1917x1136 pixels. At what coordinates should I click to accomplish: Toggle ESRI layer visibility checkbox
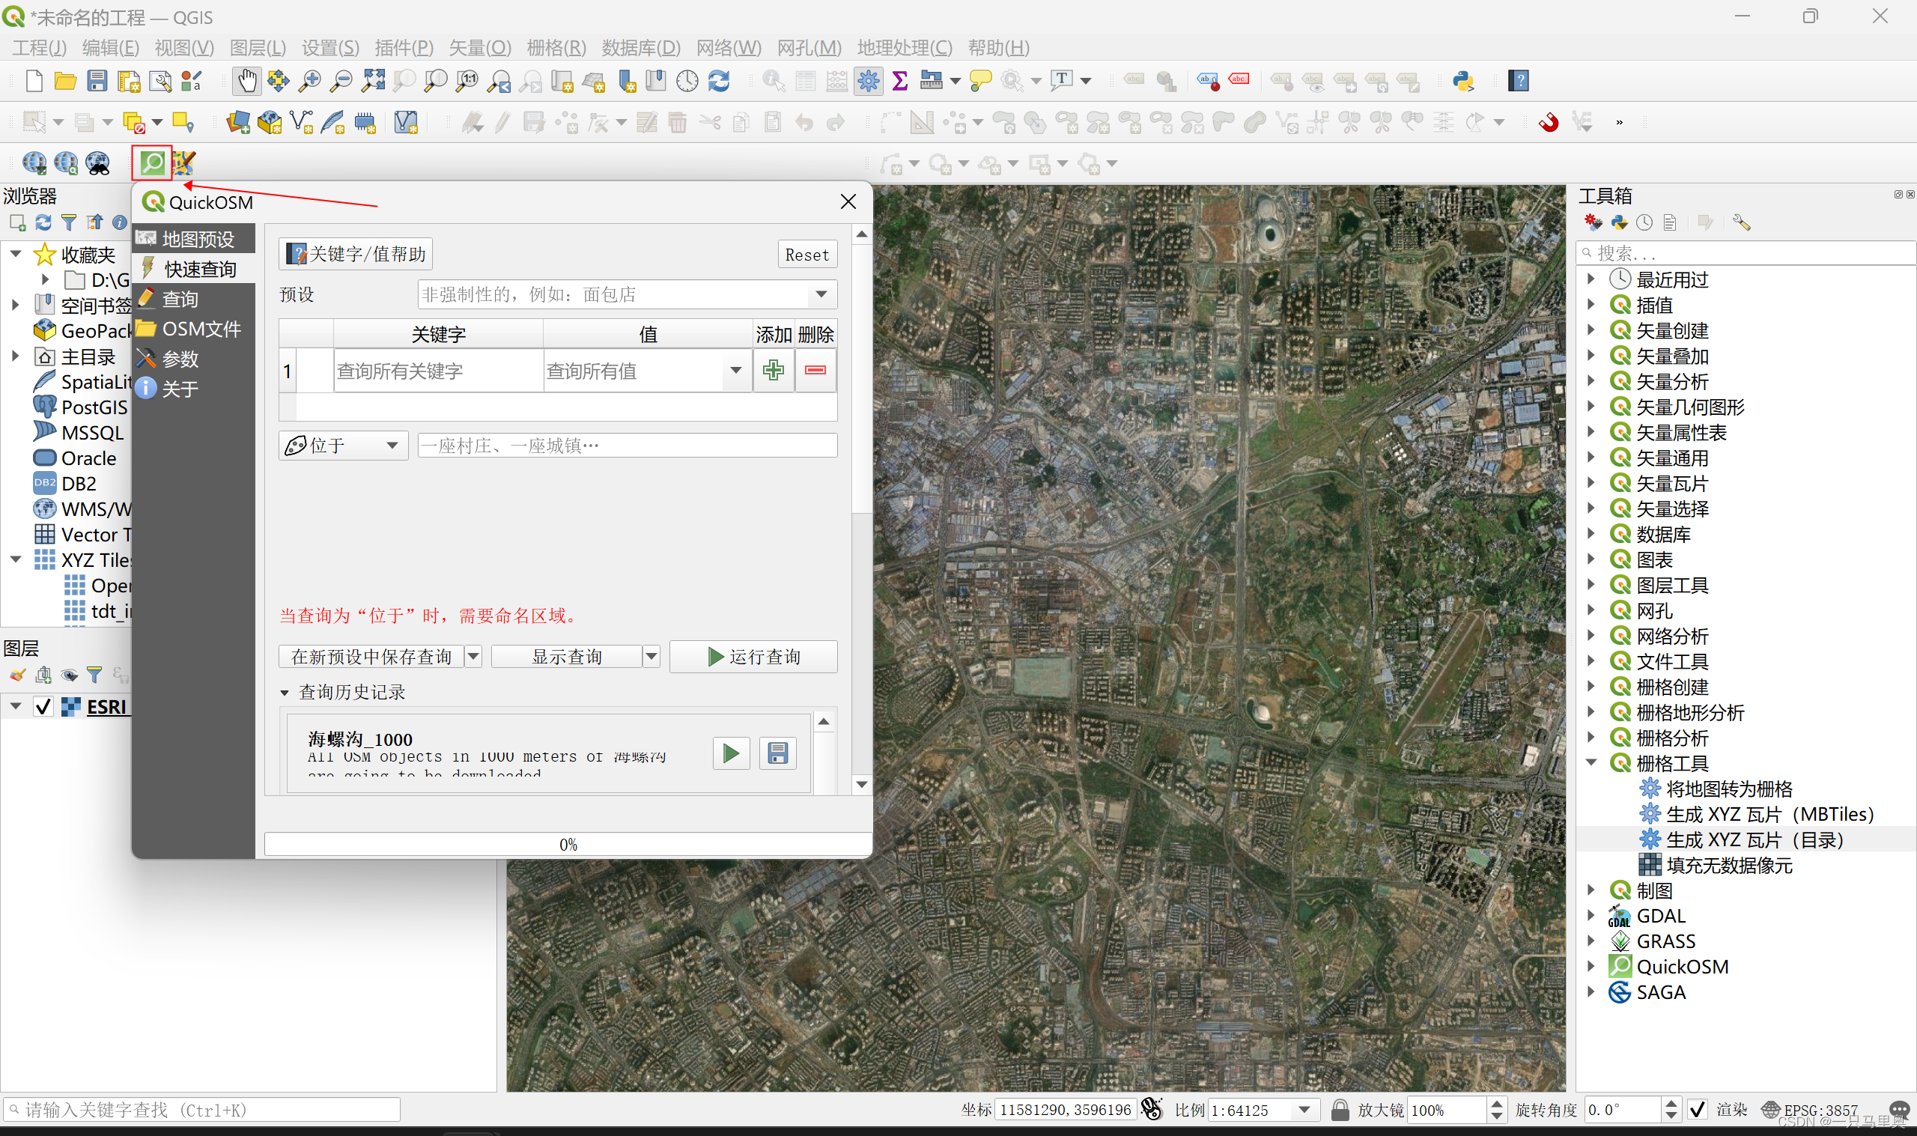pos(43,706)
